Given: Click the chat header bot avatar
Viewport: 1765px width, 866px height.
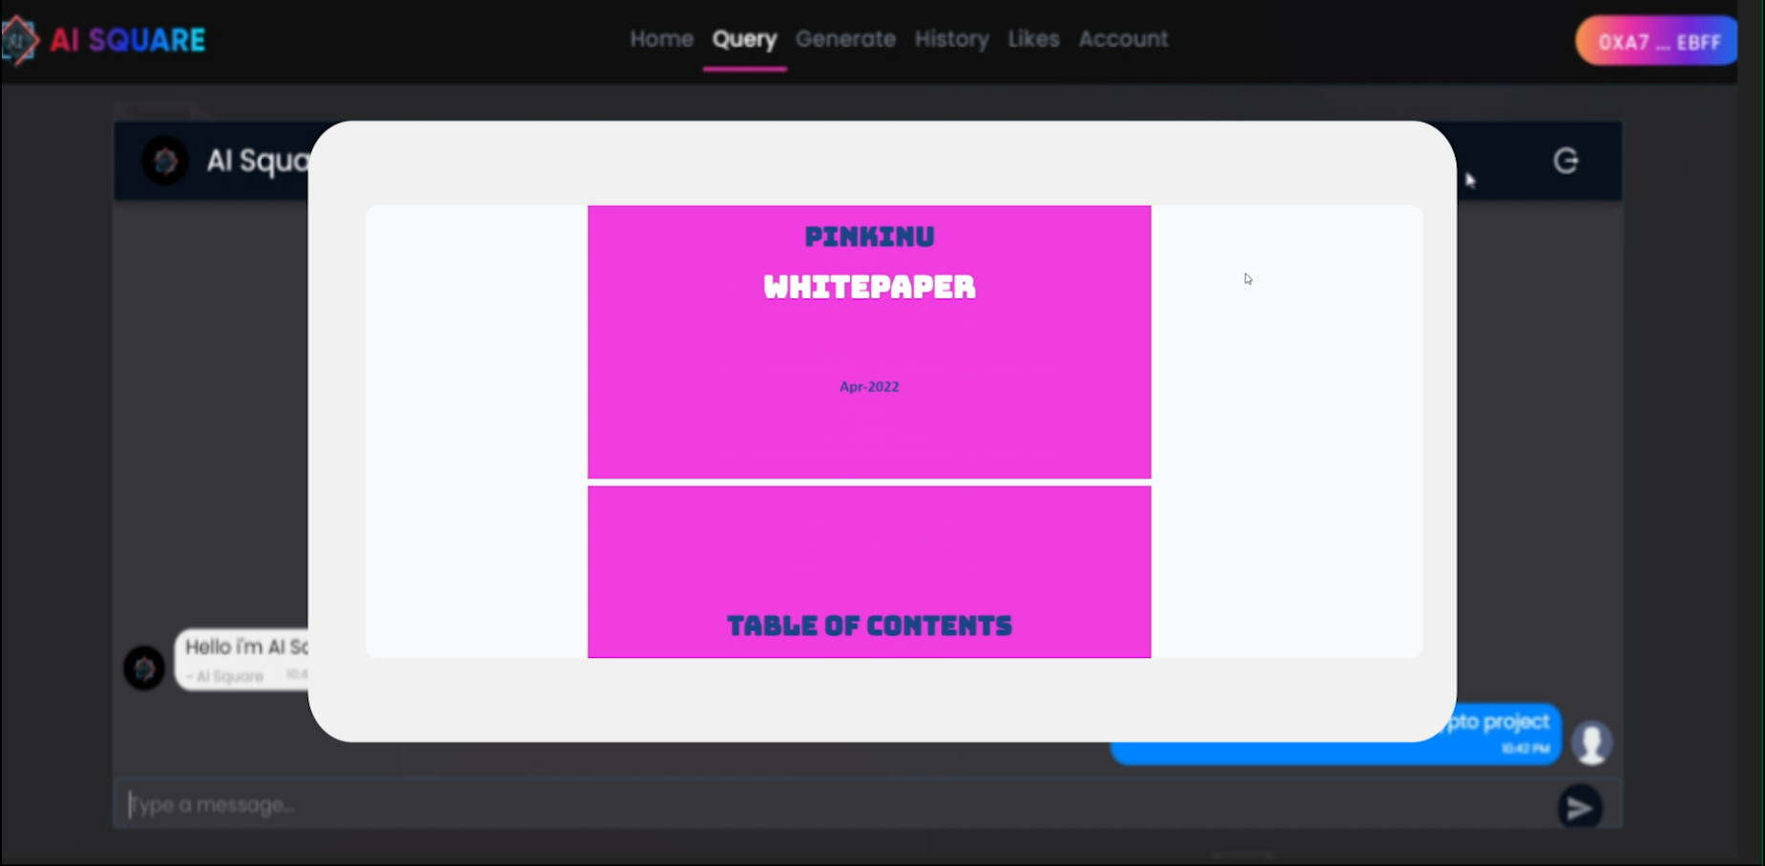Looking at the screenshot, I should (x=165, y=160).
